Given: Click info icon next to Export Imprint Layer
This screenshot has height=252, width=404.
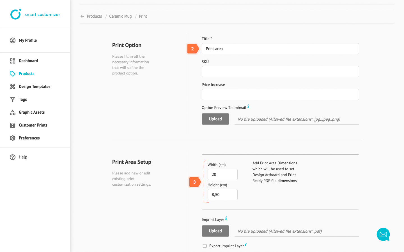Looking at the screenshot, I should coord(246,245).
